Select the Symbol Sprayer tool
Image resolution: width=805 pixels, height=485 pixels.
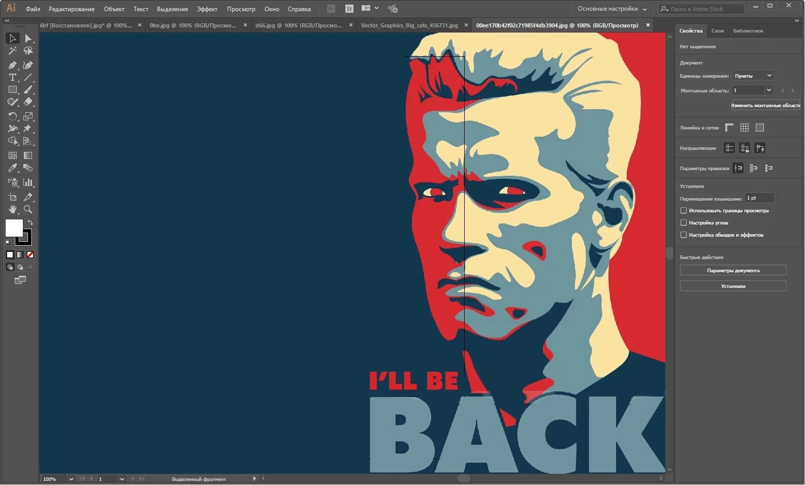[x=13, y=182]
